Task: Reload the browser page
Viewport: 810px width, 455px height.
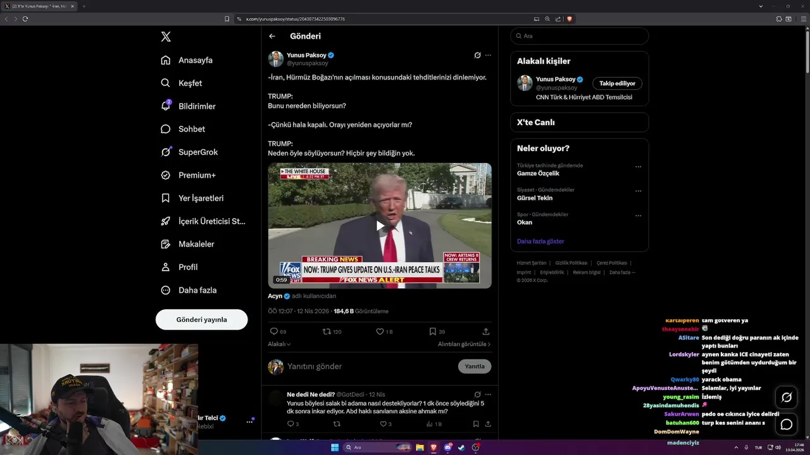Action: tap(25, 19)
